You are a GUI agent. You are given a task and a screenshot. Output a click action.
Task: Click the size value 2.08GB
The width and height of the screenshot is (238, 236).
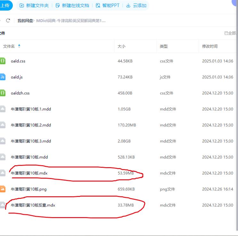coord(124,141)
